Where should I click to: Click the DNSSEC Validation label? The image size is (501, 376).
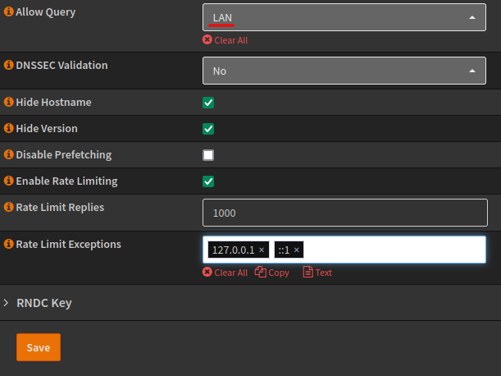pos(61,66)
